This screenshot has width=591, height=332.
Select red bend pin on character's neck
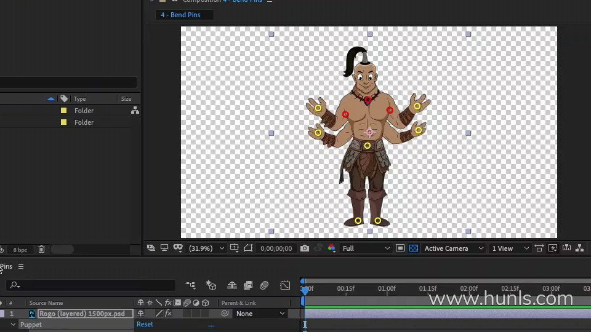point(368,100)
